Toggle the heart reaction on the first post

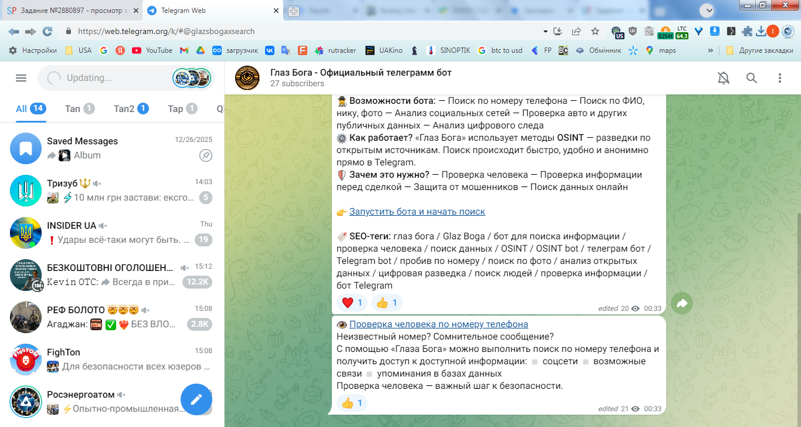(x=352, y=303)
